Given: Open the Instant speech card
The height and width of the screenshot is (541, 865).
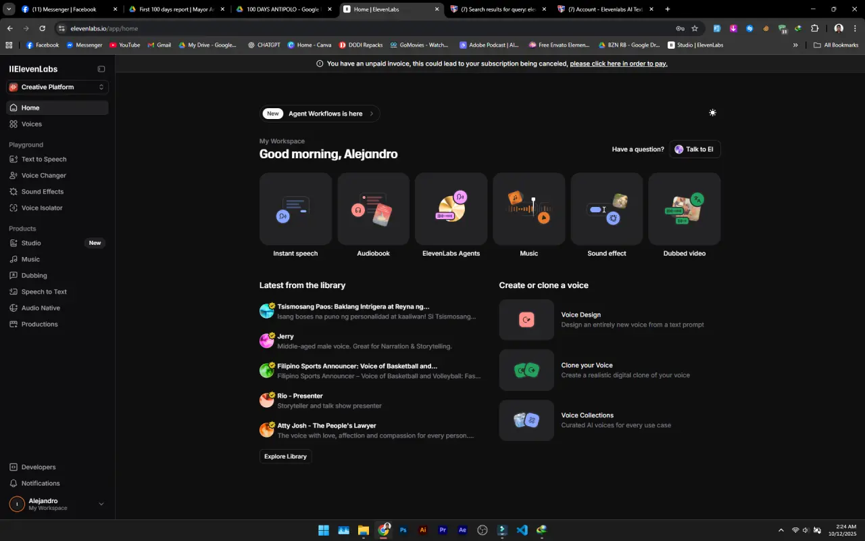Looking at the screenshot, I should [295, 209].
